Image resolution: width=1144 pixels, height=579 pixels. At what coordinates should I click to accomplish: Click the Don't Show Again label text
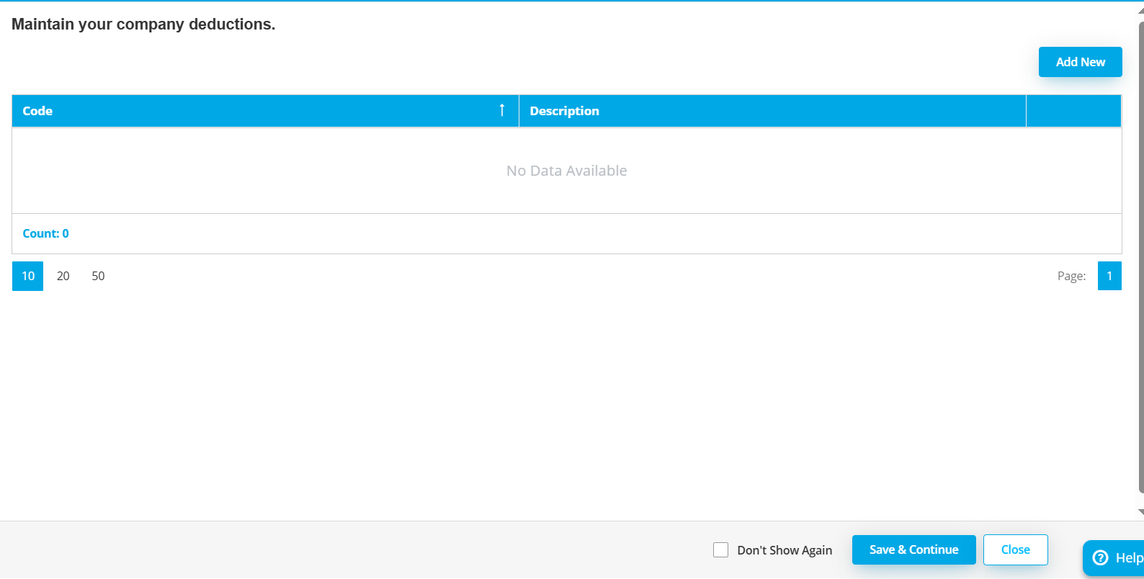[785, 550]
